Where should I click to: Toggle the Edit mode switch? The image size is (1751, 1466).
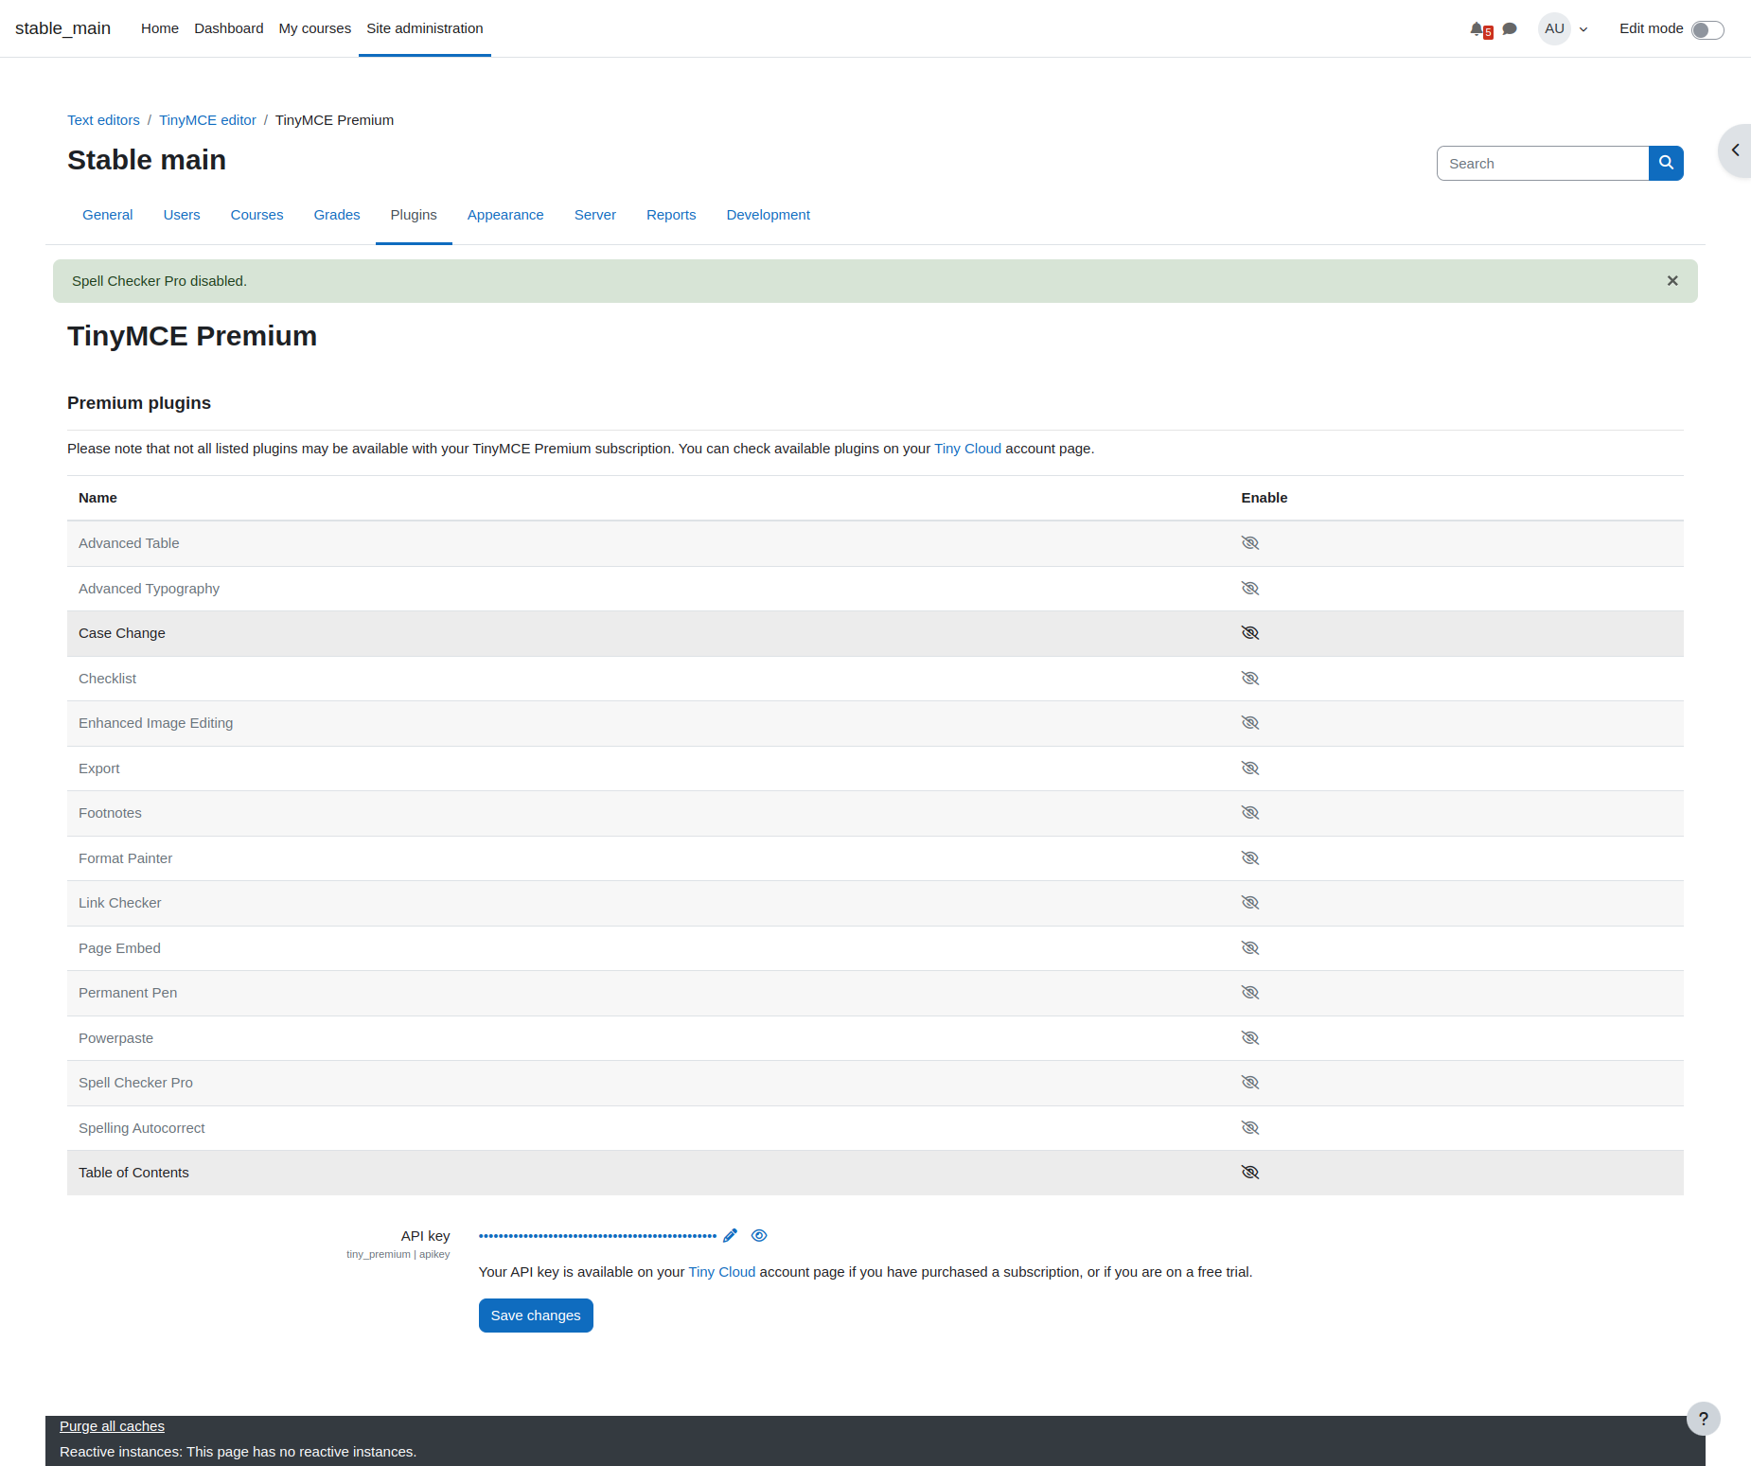coord(1707,29)
